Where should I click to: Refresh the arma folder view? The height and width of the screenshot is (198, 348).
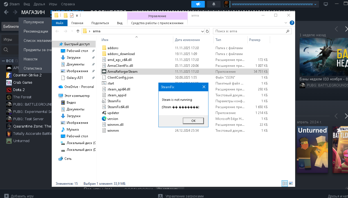point(208,31)
